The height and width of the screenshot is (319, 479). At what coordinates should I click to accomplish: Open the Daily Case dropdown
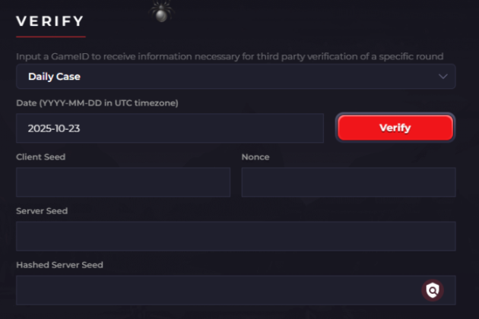[x=236, y=77]
